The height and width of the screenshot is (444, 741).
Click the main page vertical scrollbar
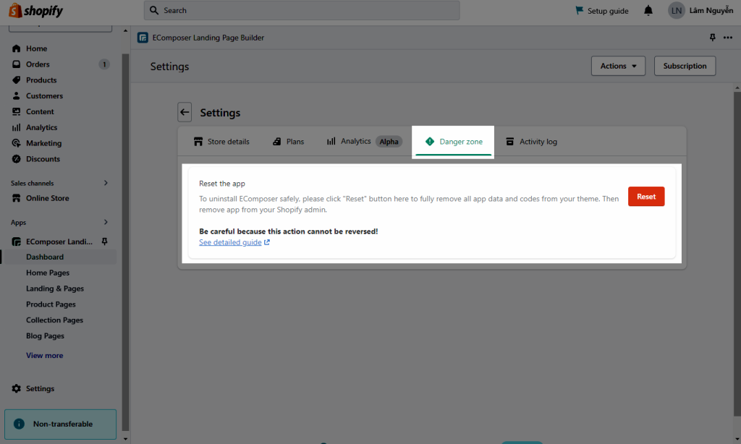point(737,254)
